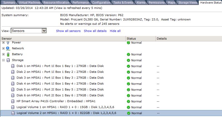The width and height of the screenshot is (222, 117).
Task: Click the Smart Array P410i Controller icon
Action: coord(13,101)
